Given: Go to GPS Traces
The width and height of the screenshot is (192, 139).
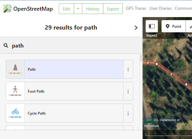Looking at the screenshot, I should pyautogui.click(x=136, y=8).
